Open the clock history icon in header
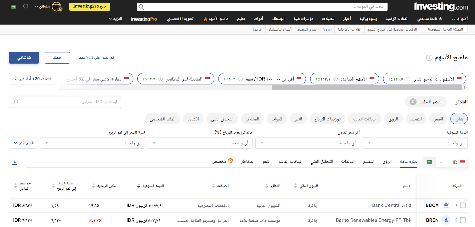Screen dimensions: 475x227 pyautogui.click(x=26, y=6)
